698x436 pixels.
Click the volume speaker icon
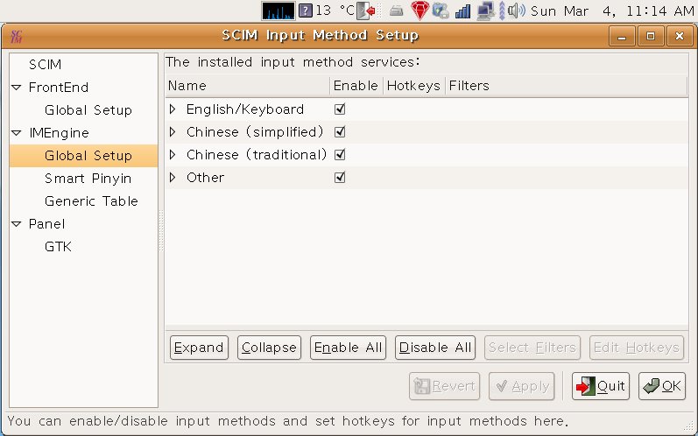(517, 11)
